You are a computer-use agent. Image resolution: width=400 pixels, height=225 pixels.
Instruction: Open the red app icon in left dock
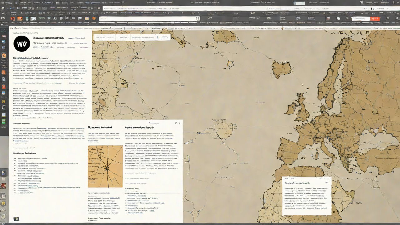4,87
